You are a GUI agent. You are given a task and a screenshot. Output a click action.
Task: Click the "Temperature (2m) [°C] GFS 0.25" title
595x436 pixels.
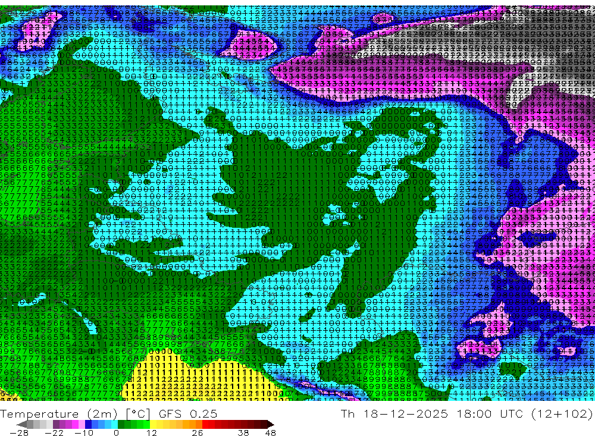[108, 413]
